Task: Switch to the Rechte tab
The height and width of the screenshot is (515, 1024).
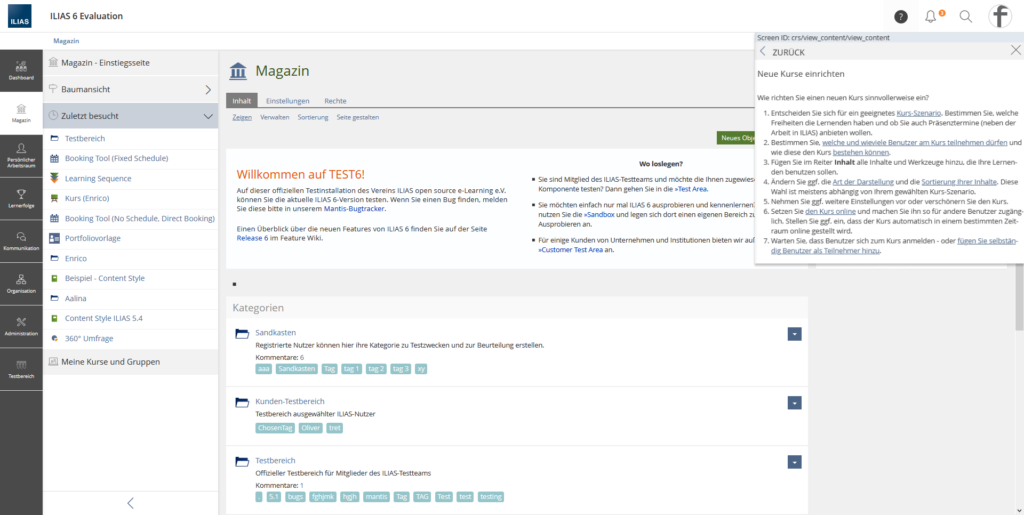Action: [x=335, y=101]
